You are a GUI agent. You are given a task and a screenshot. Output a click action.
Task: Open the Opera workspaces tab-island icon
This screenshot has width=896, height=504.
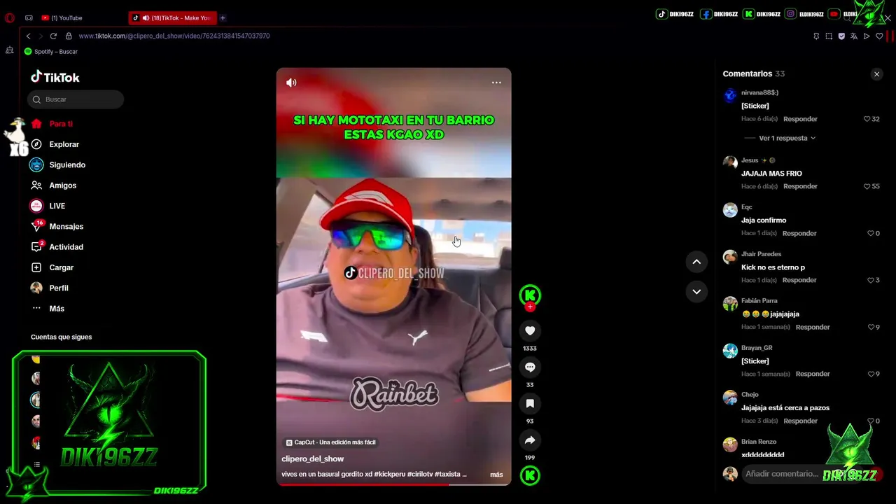29,17
